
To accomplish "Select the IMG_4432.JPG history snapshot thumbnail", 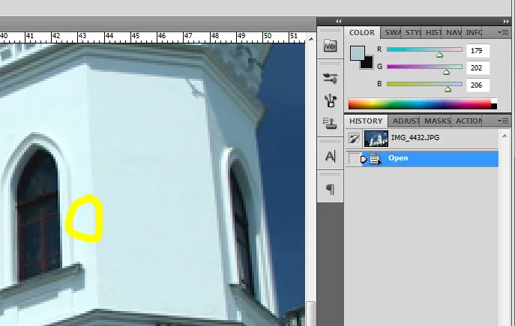I will point(376,138).
